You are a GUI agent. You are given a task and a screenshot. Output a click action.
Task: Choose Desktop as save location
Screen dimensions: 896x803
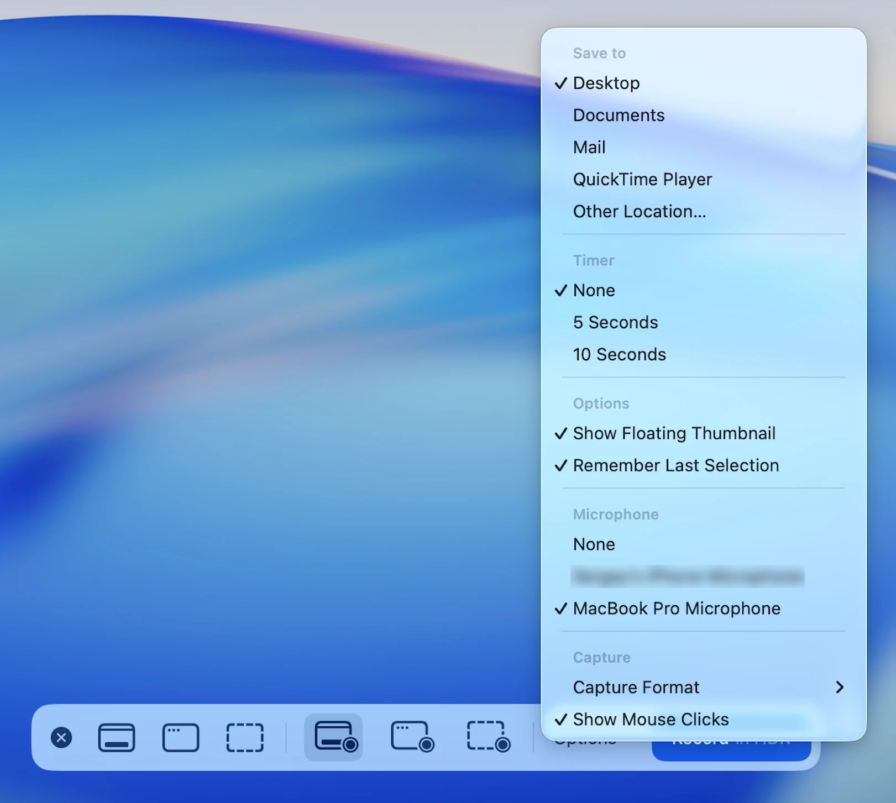pyautogui.click(x=704, y=83)
